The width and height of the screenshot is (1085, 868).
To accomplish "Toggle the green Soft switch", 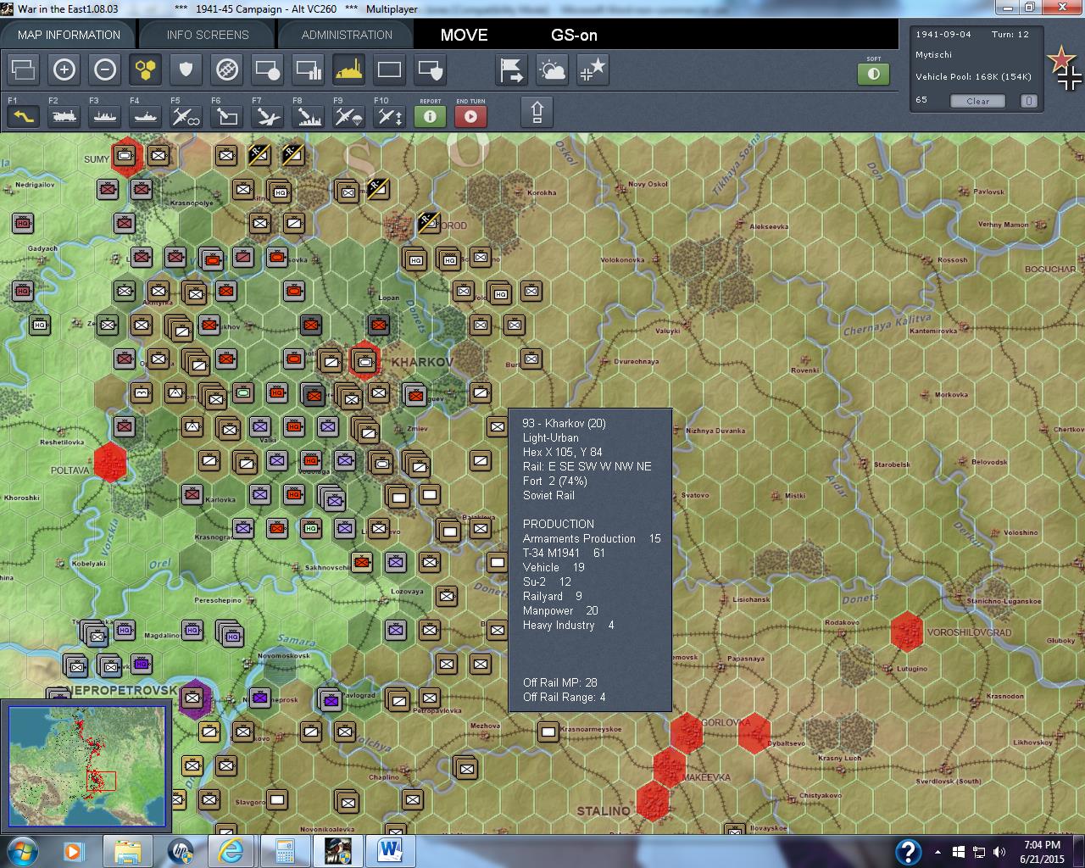I will tap(874, 74).
